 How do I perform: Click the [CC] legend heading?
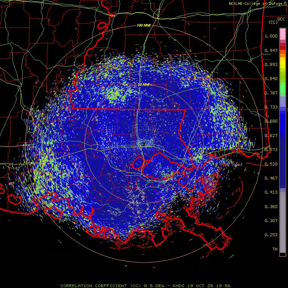(x=273, y=22)
